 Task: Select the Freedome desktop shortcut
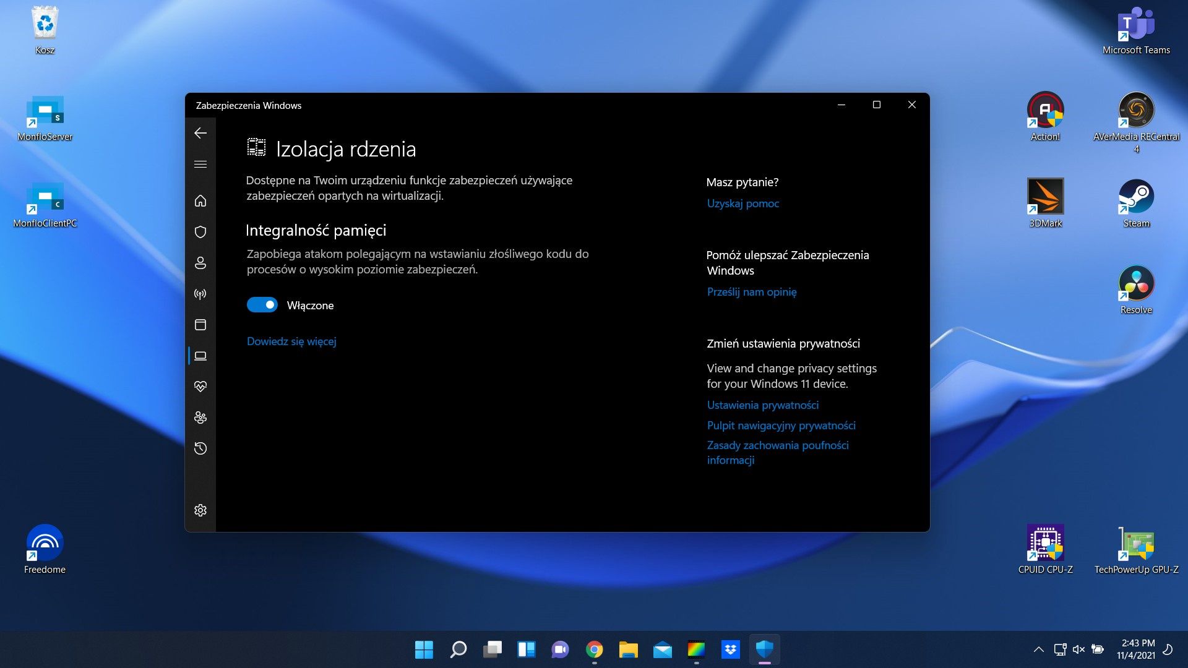[45, 549]
